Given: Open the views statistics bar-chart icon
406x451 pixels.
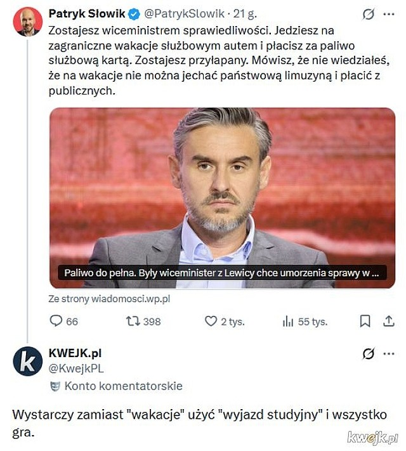Looking at the screenshot, I should [288, 322].
